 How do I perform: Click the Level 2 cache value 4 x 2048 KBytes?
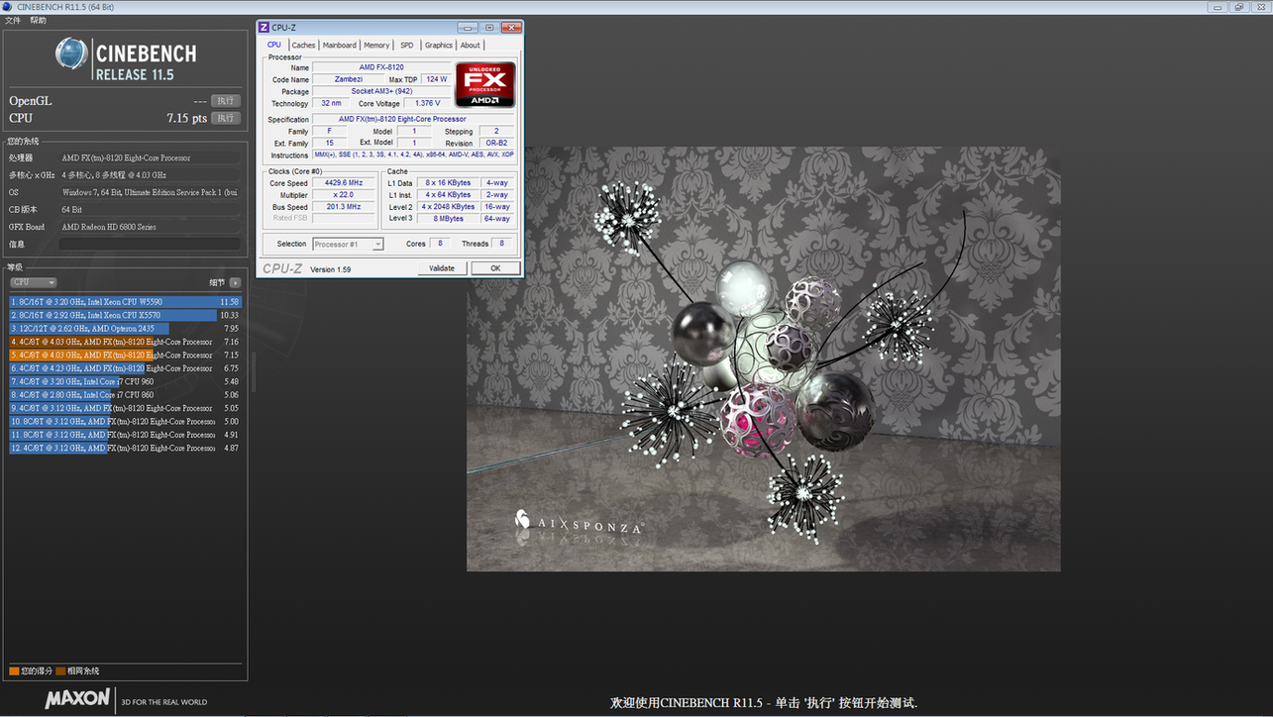coord(448,207)
